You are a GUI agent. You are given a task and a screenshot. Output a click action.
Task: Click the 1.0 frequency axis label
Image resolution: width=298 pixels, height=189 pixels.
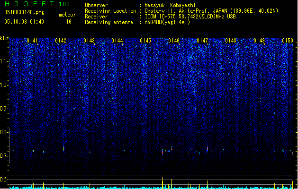pyautogui.click(x=4, y=85)
